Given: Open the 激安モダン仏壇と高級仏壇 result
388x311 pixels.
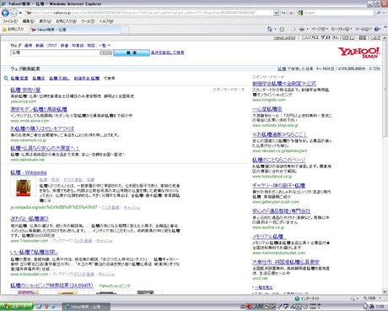Looking at the screenshot, I should 39,109.
